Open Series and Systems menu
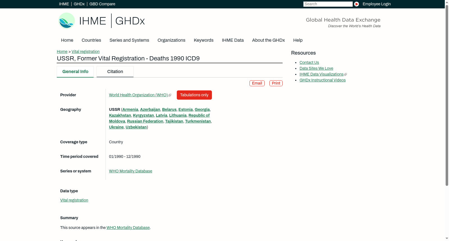 [129, 40]
